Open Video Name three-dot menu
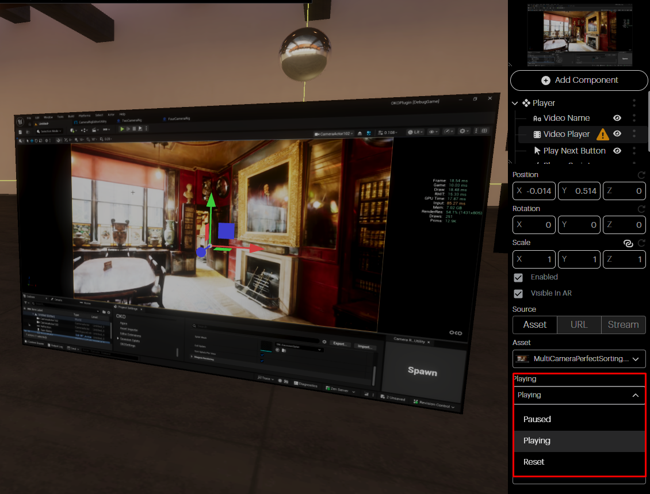This screenshot has height=494, width=650. tap(634, 118)
